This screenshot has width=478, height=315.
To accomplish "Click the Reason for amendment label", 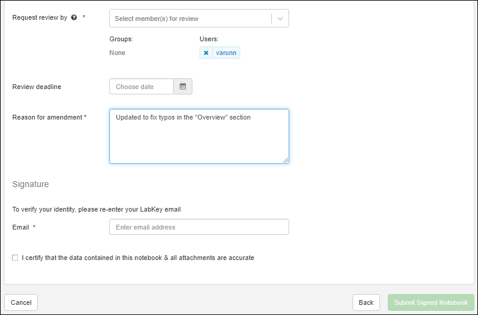I will coord(48,117).
